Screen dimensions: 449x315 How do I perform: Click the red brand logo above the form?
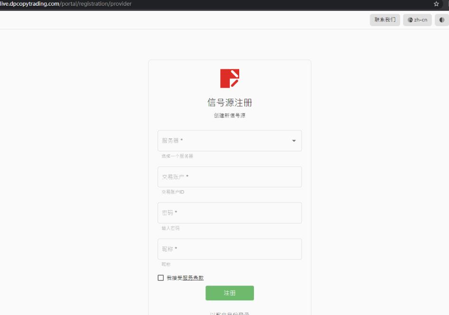tap(230, 78)
